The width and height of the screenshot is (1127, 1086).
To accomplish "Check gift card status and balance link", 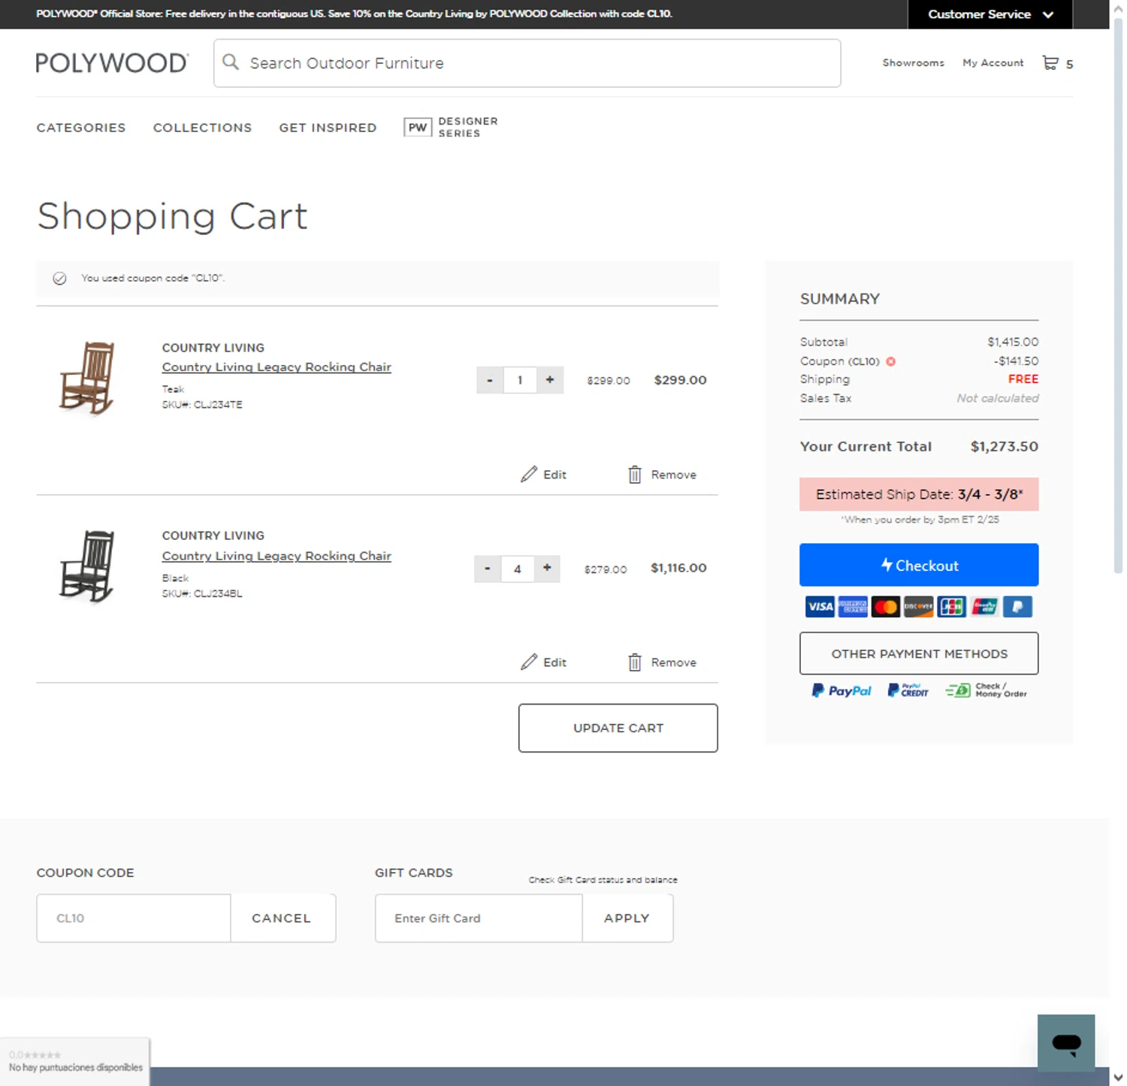I will 603,879.
